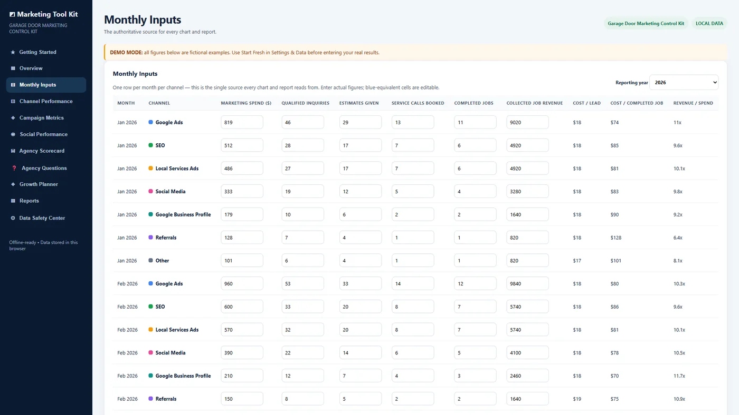Image resolution: width=739 pixels, height=415 pixels.
Task: Click the Cost / Completed Job column header
Action: coord(637,103)
